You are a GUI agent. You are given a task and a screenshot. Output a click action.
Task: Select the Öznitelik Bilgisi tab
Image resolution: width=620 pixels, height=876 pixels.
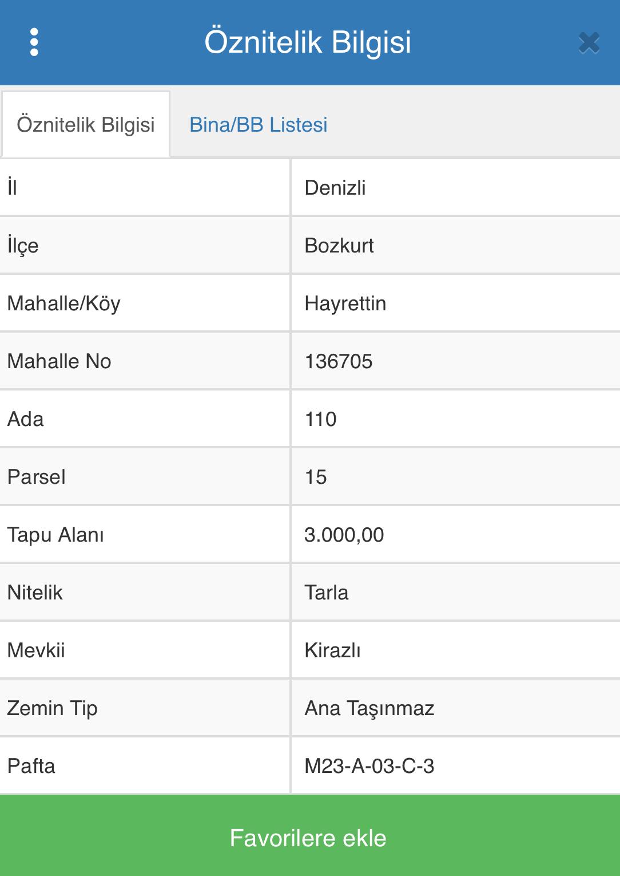86,124
